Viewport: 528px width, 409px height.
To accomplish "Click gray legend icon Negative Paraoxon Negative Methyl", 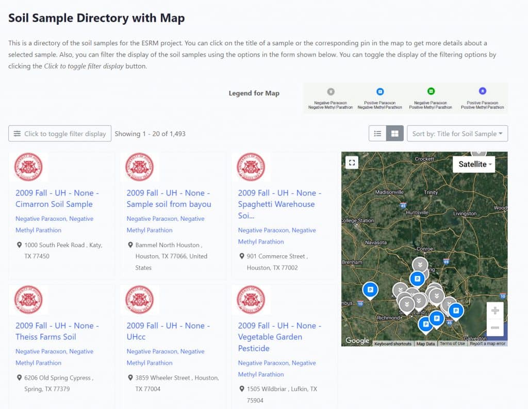I will 331,92.
